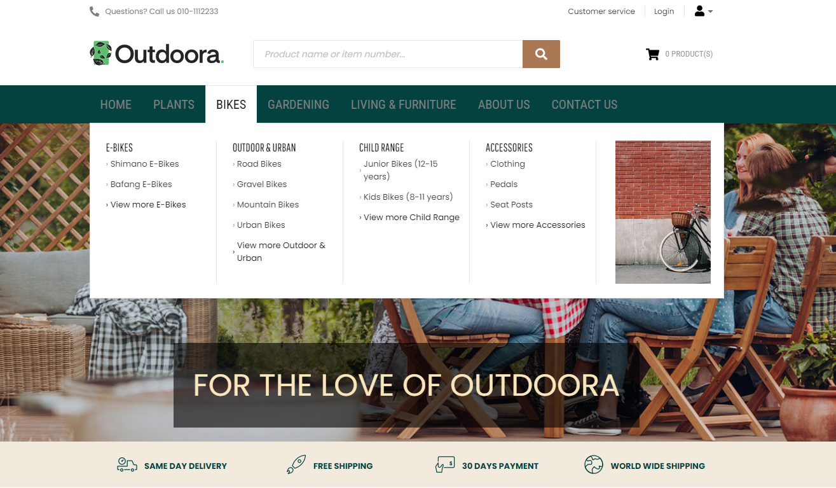Open the shopping cart icon
Screen dimensions: 836x488
(x=652, y=54)
